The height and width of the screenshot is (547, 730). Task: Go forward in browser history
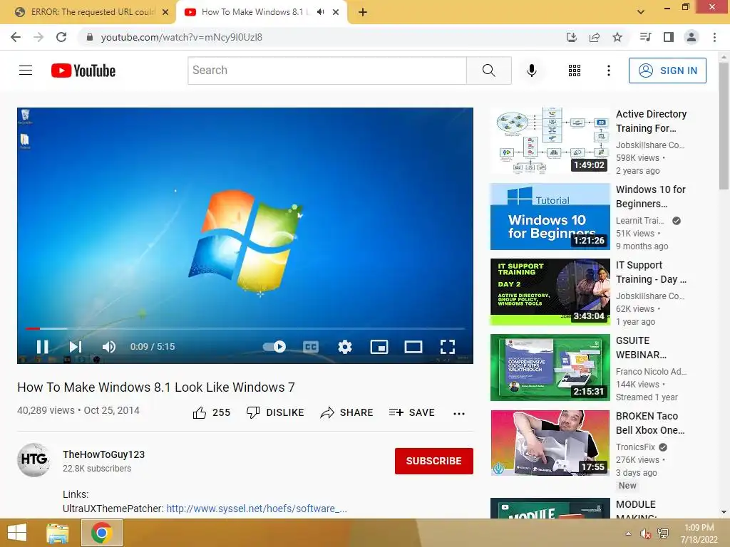tap(38, 37)
